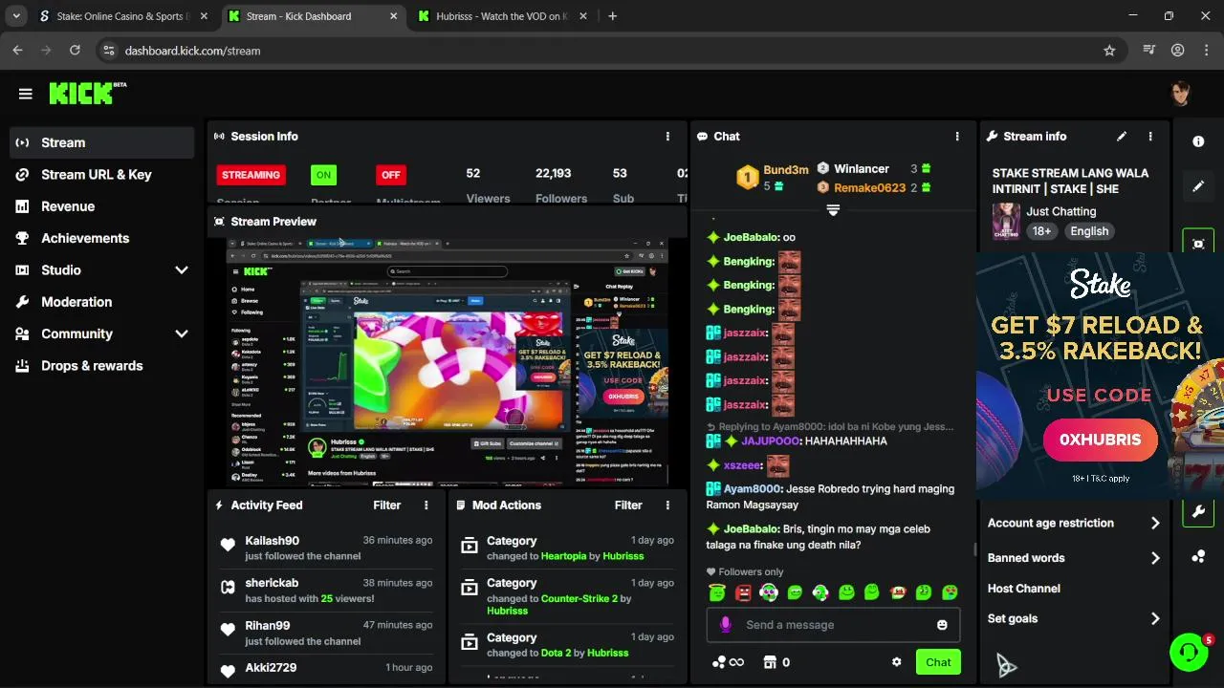Click the Counter-Strike 2 category link

click(x=579, y=598)
